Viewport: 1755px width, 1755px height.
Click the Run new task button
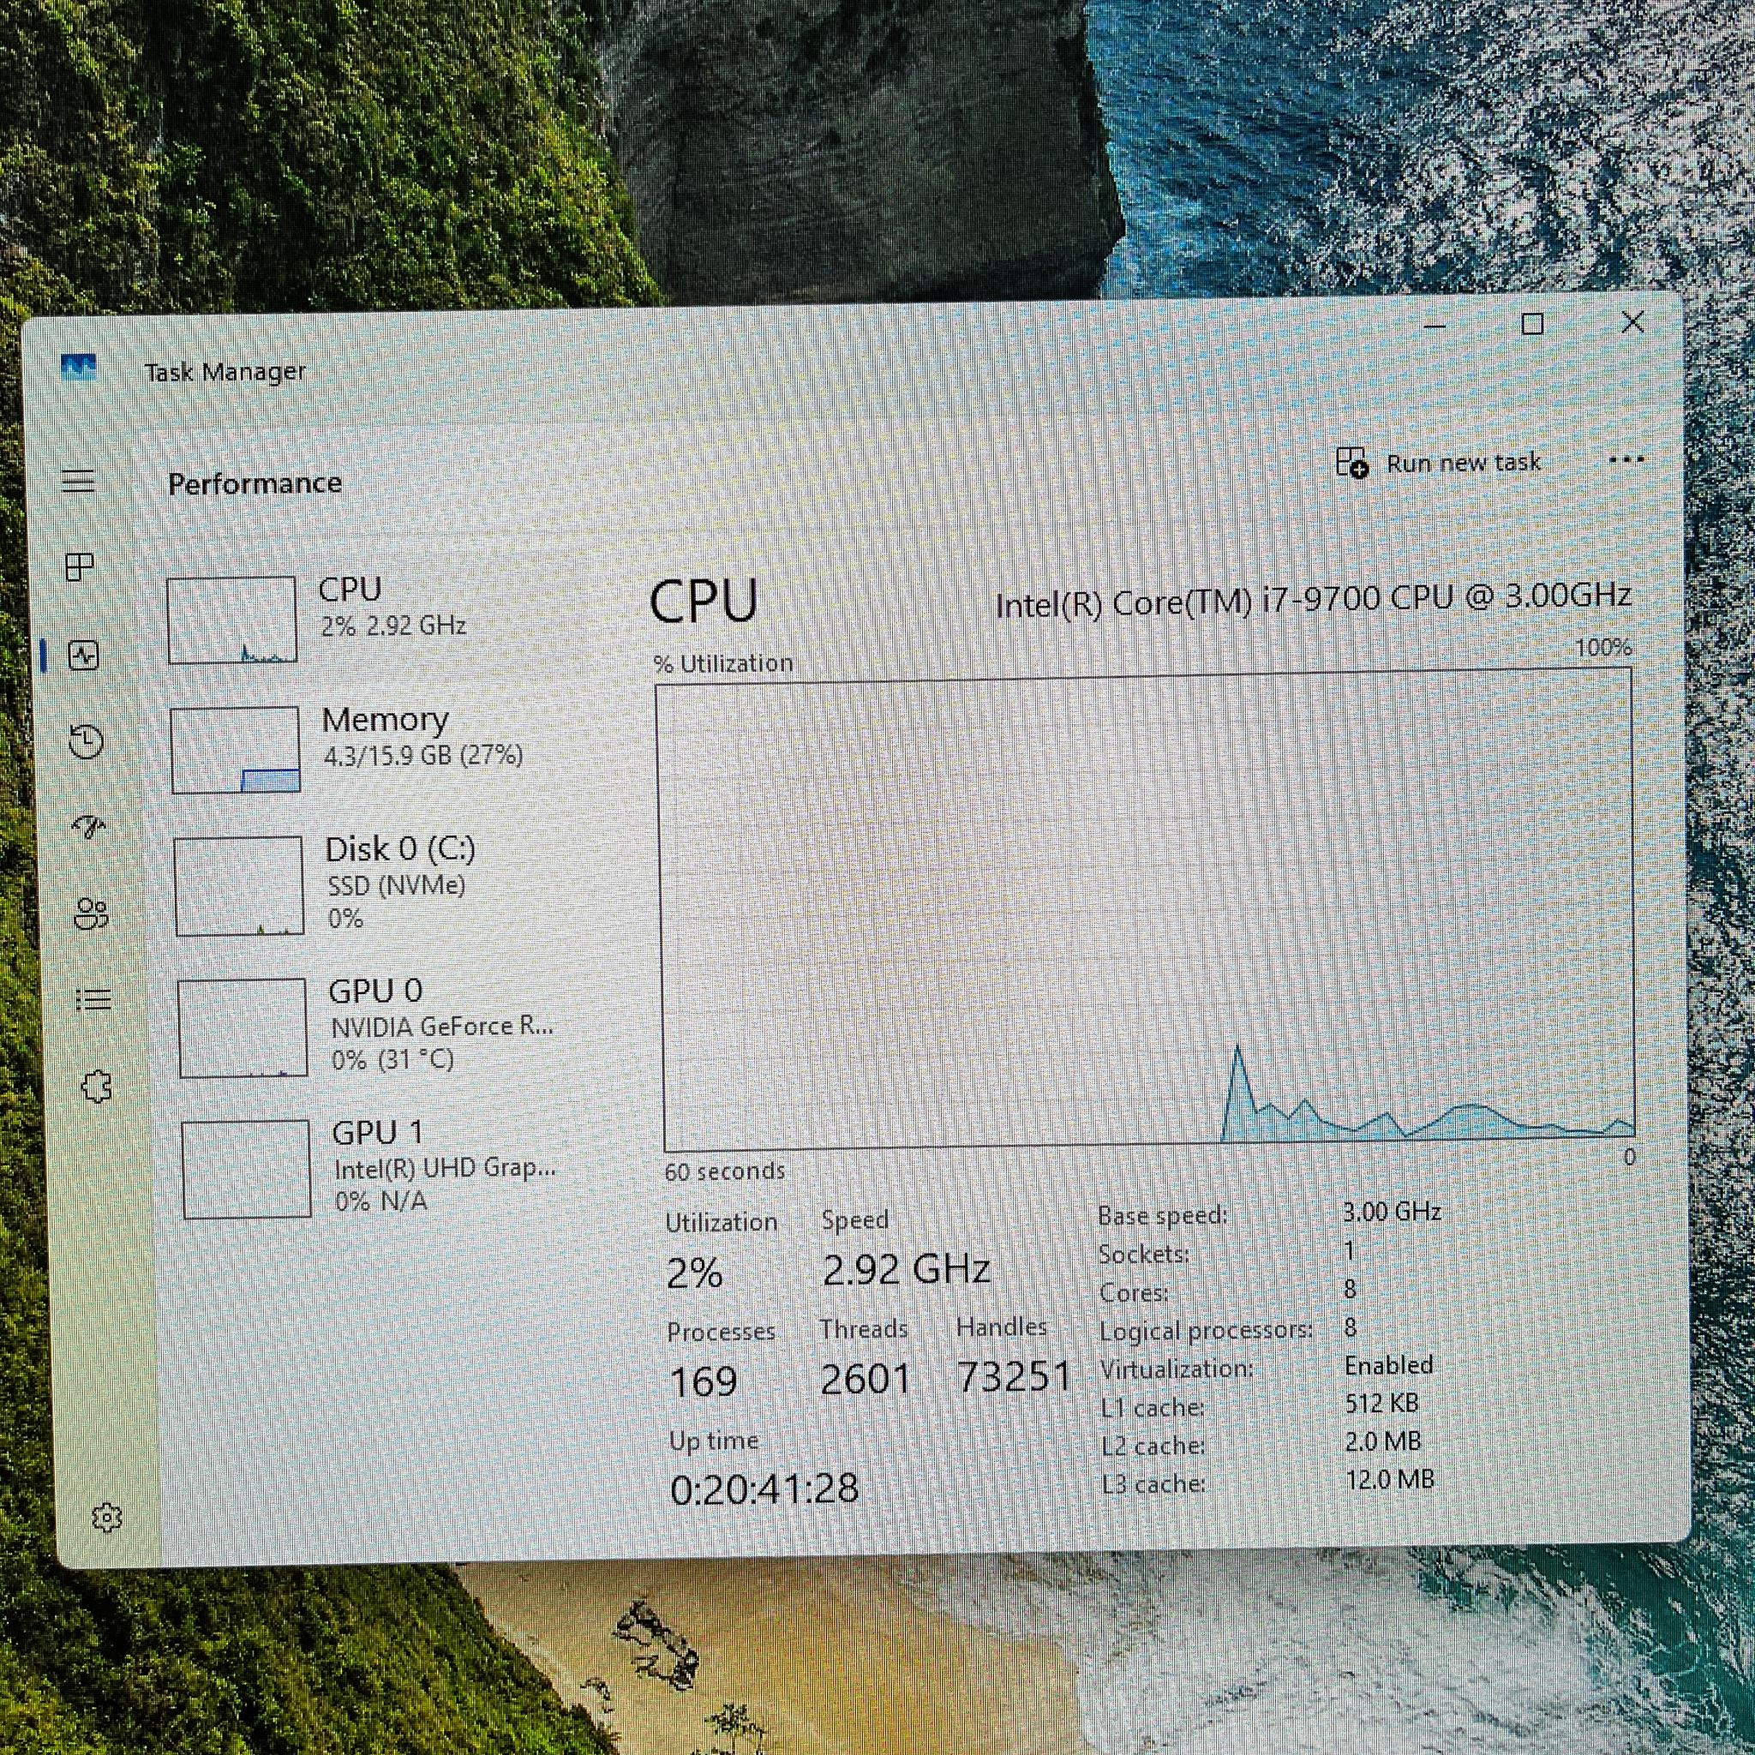click(1438, 463)
